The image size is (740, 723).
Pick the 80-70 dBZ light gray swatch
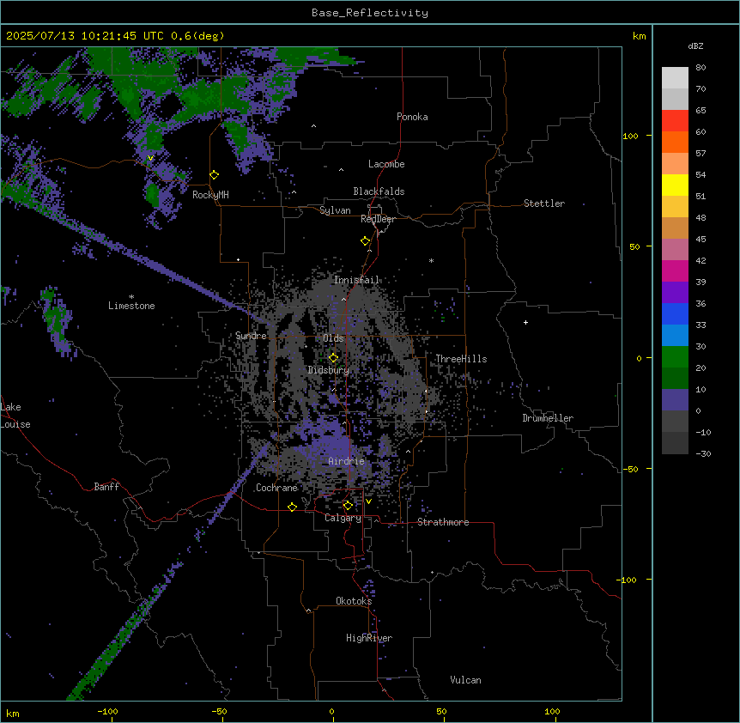click(675, 78)
